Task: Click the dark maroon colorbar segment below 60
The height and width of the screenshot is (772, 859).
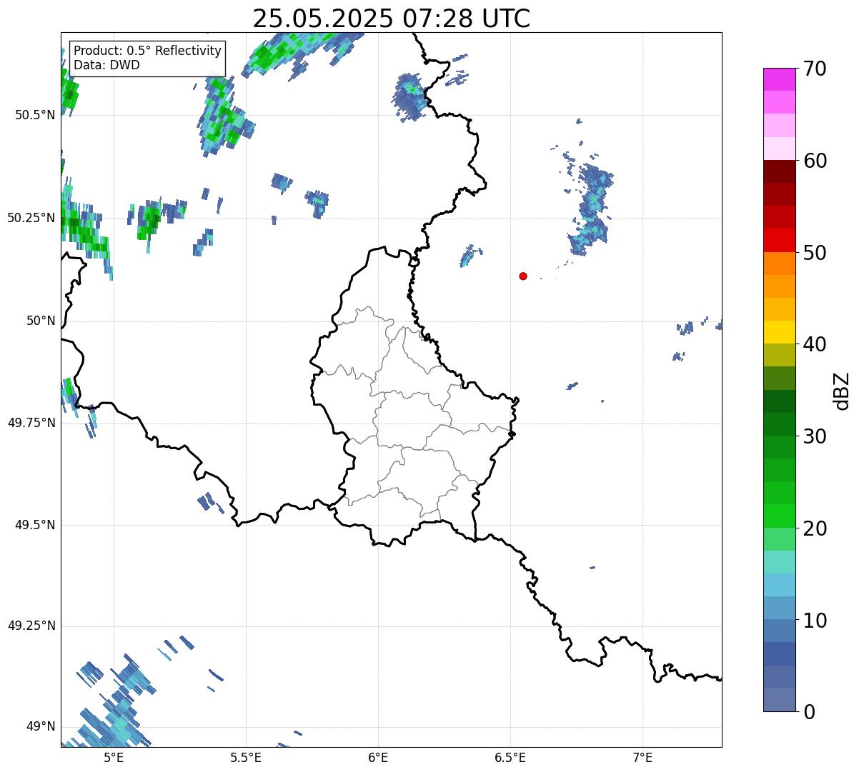Action: pos(779,171)
